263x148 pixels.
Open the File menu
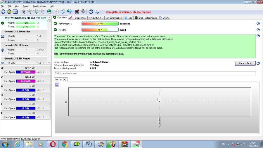pyautogui.click(x=3, y=6)
